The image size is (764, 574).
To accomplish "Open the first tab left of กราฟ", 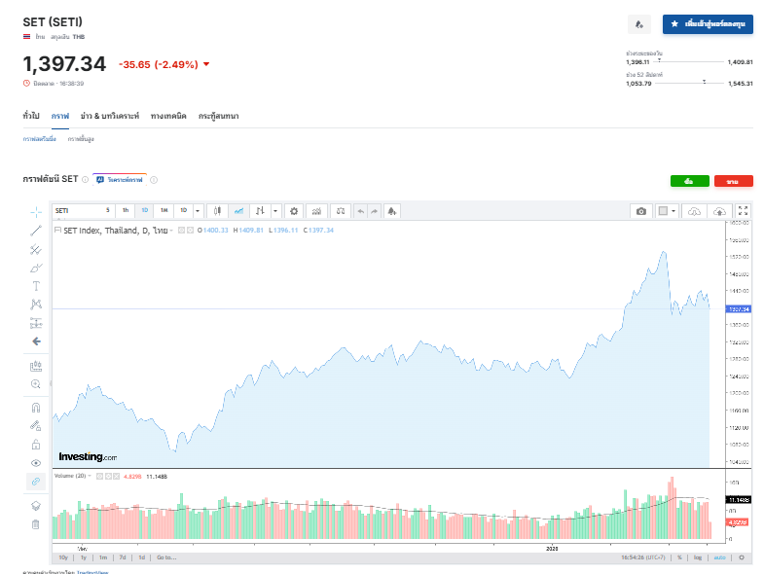I will (x=31, y=116).
